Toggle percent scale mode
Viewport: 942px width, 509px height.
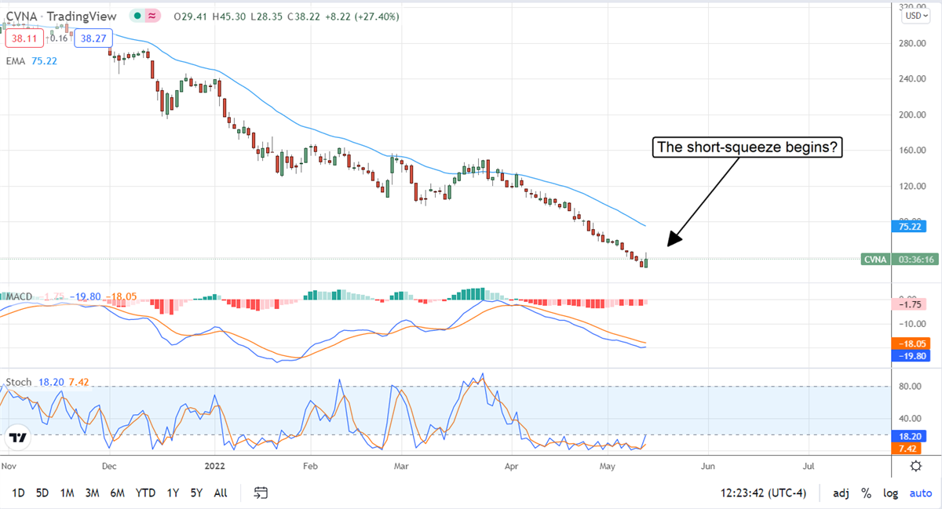click(x=866, y=493)
